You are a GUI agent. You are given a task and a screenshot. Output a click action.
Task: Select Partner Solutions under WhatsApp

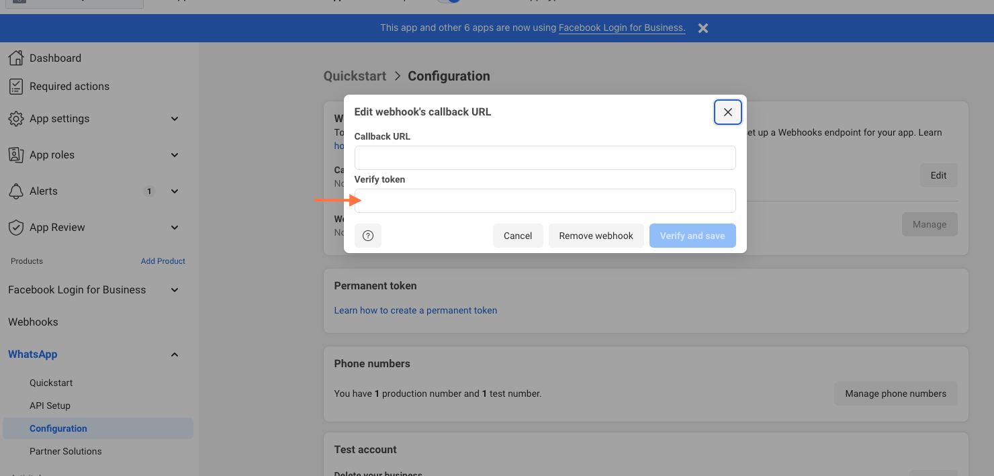[x=66, y=451]
